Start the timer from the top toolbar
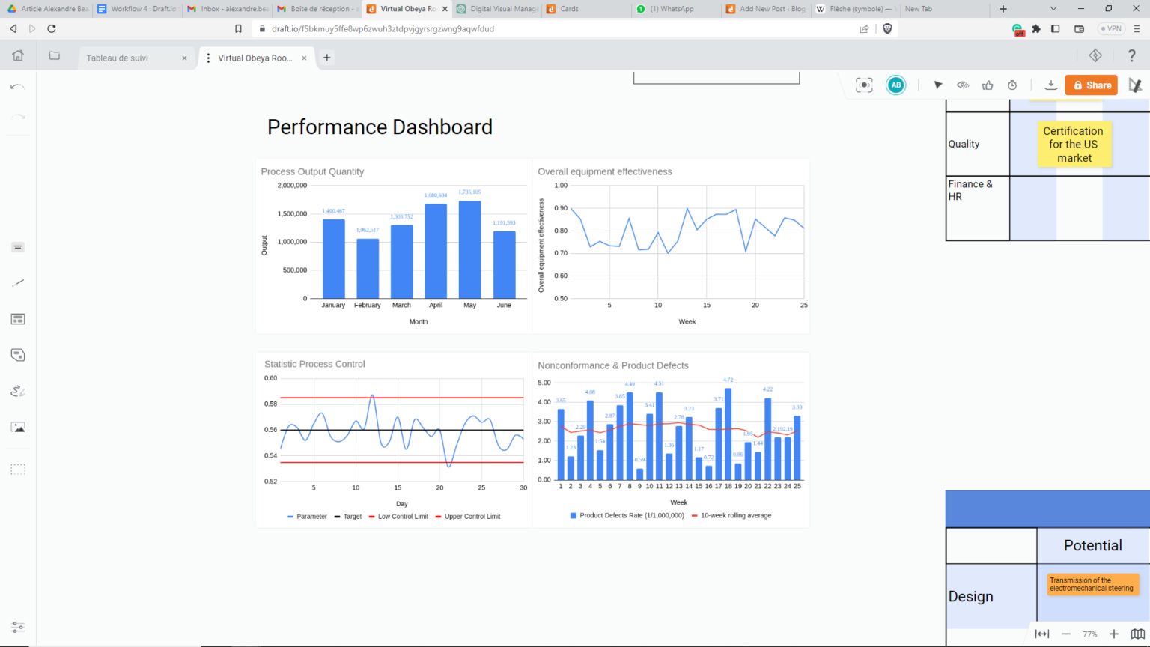This screenshot has width=1150, height=647. (x=1011, y=85)
